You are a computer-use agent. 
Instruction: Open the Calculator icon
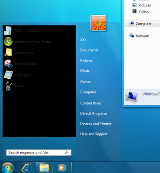8,75
